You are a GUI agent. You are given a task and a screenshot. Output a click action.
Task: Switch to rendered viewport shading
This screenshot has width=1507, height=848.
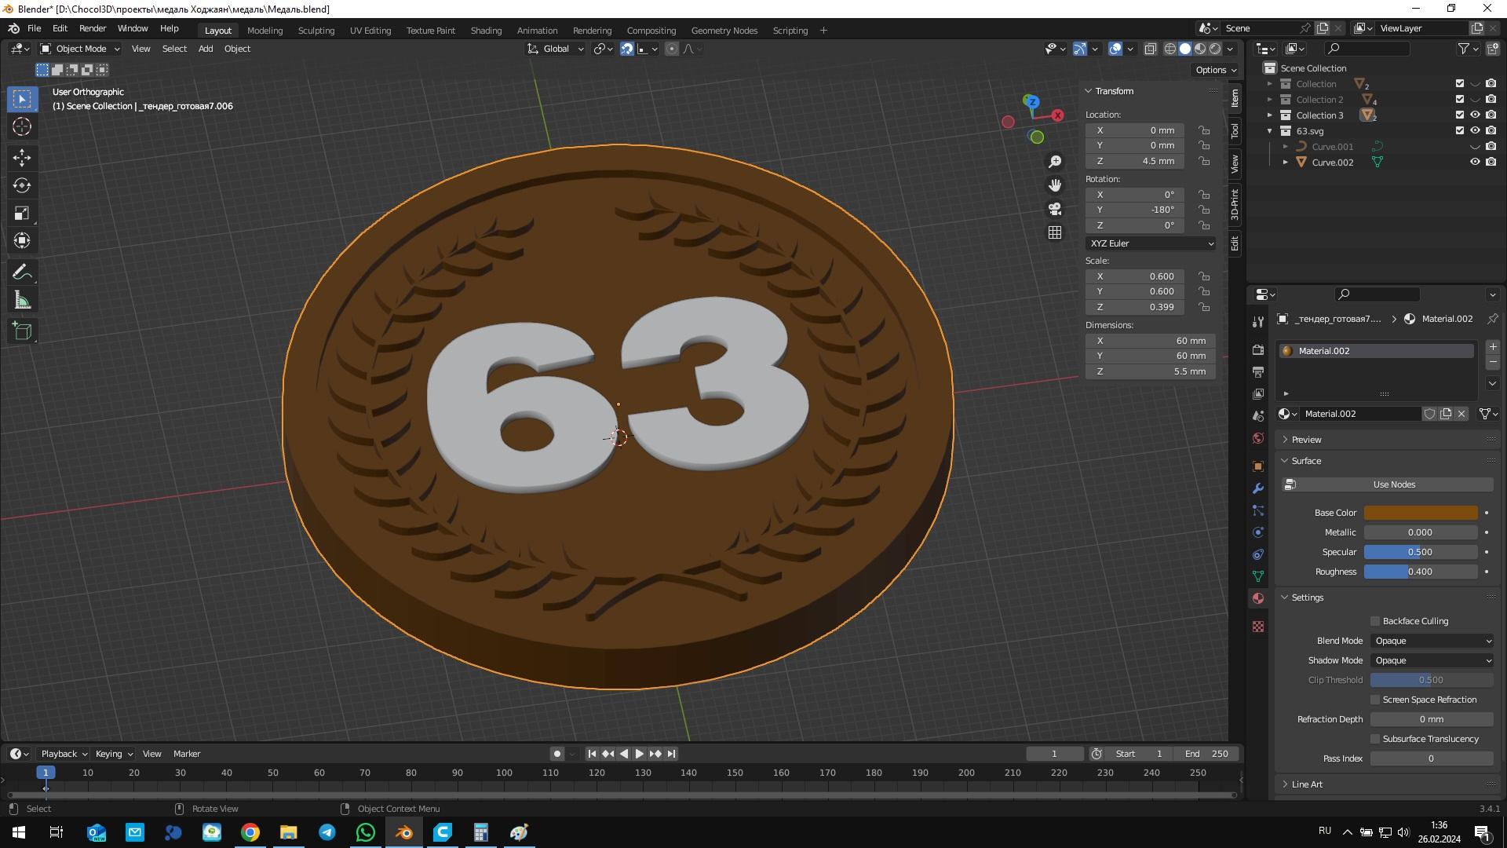(1215, 49)
